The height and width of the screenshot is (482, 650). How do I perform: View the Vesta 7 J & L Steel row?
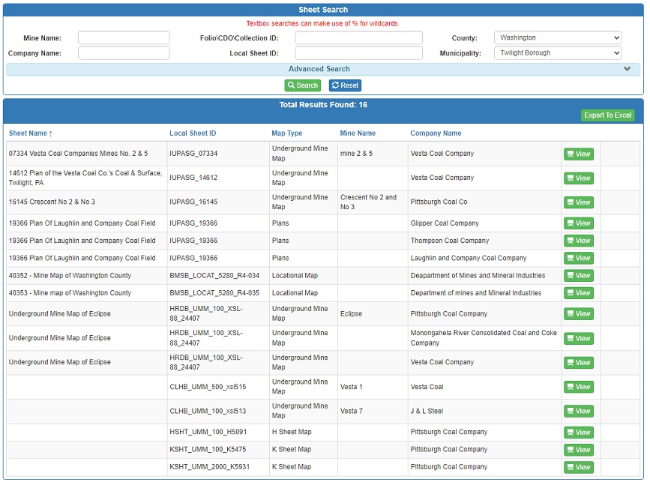click(579, 411)
